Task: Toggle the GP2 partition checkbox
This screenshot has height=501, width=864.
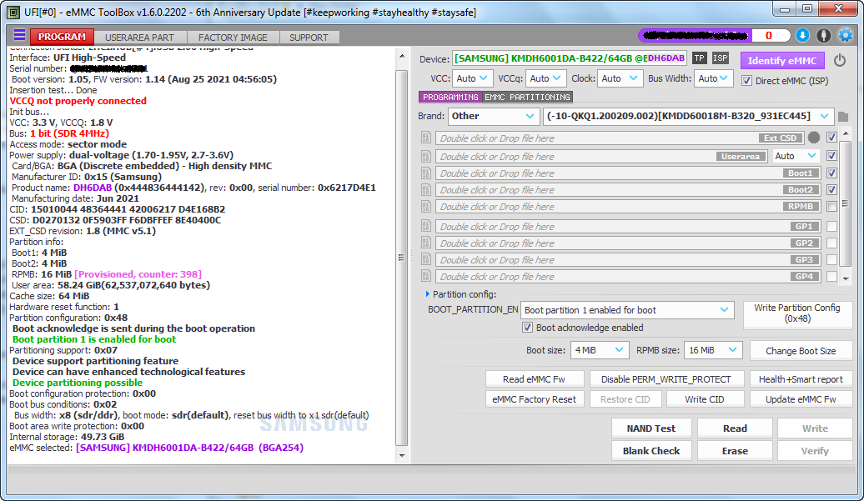Action: point(832,243)
